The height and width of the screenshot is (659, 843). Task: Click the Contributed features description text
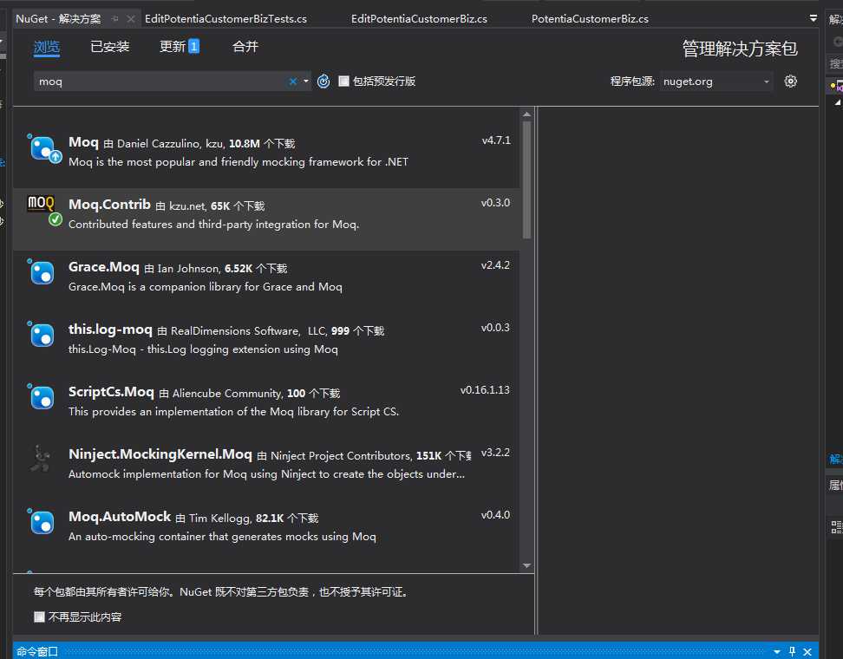point(213,224)
